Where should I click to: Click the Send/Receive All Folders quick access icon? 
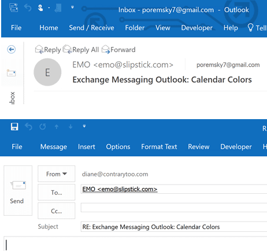pyautogui.click(x=13, y=8)
